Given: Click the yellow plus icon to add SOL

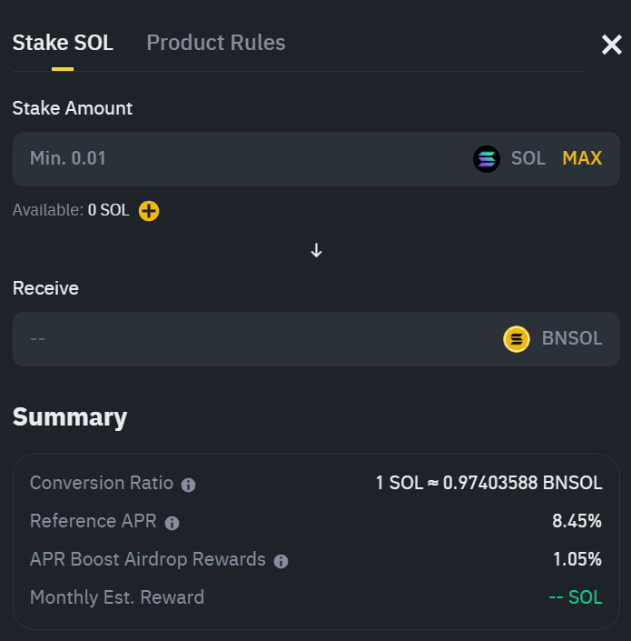Looking at the screenshot, I should [149, 211].
